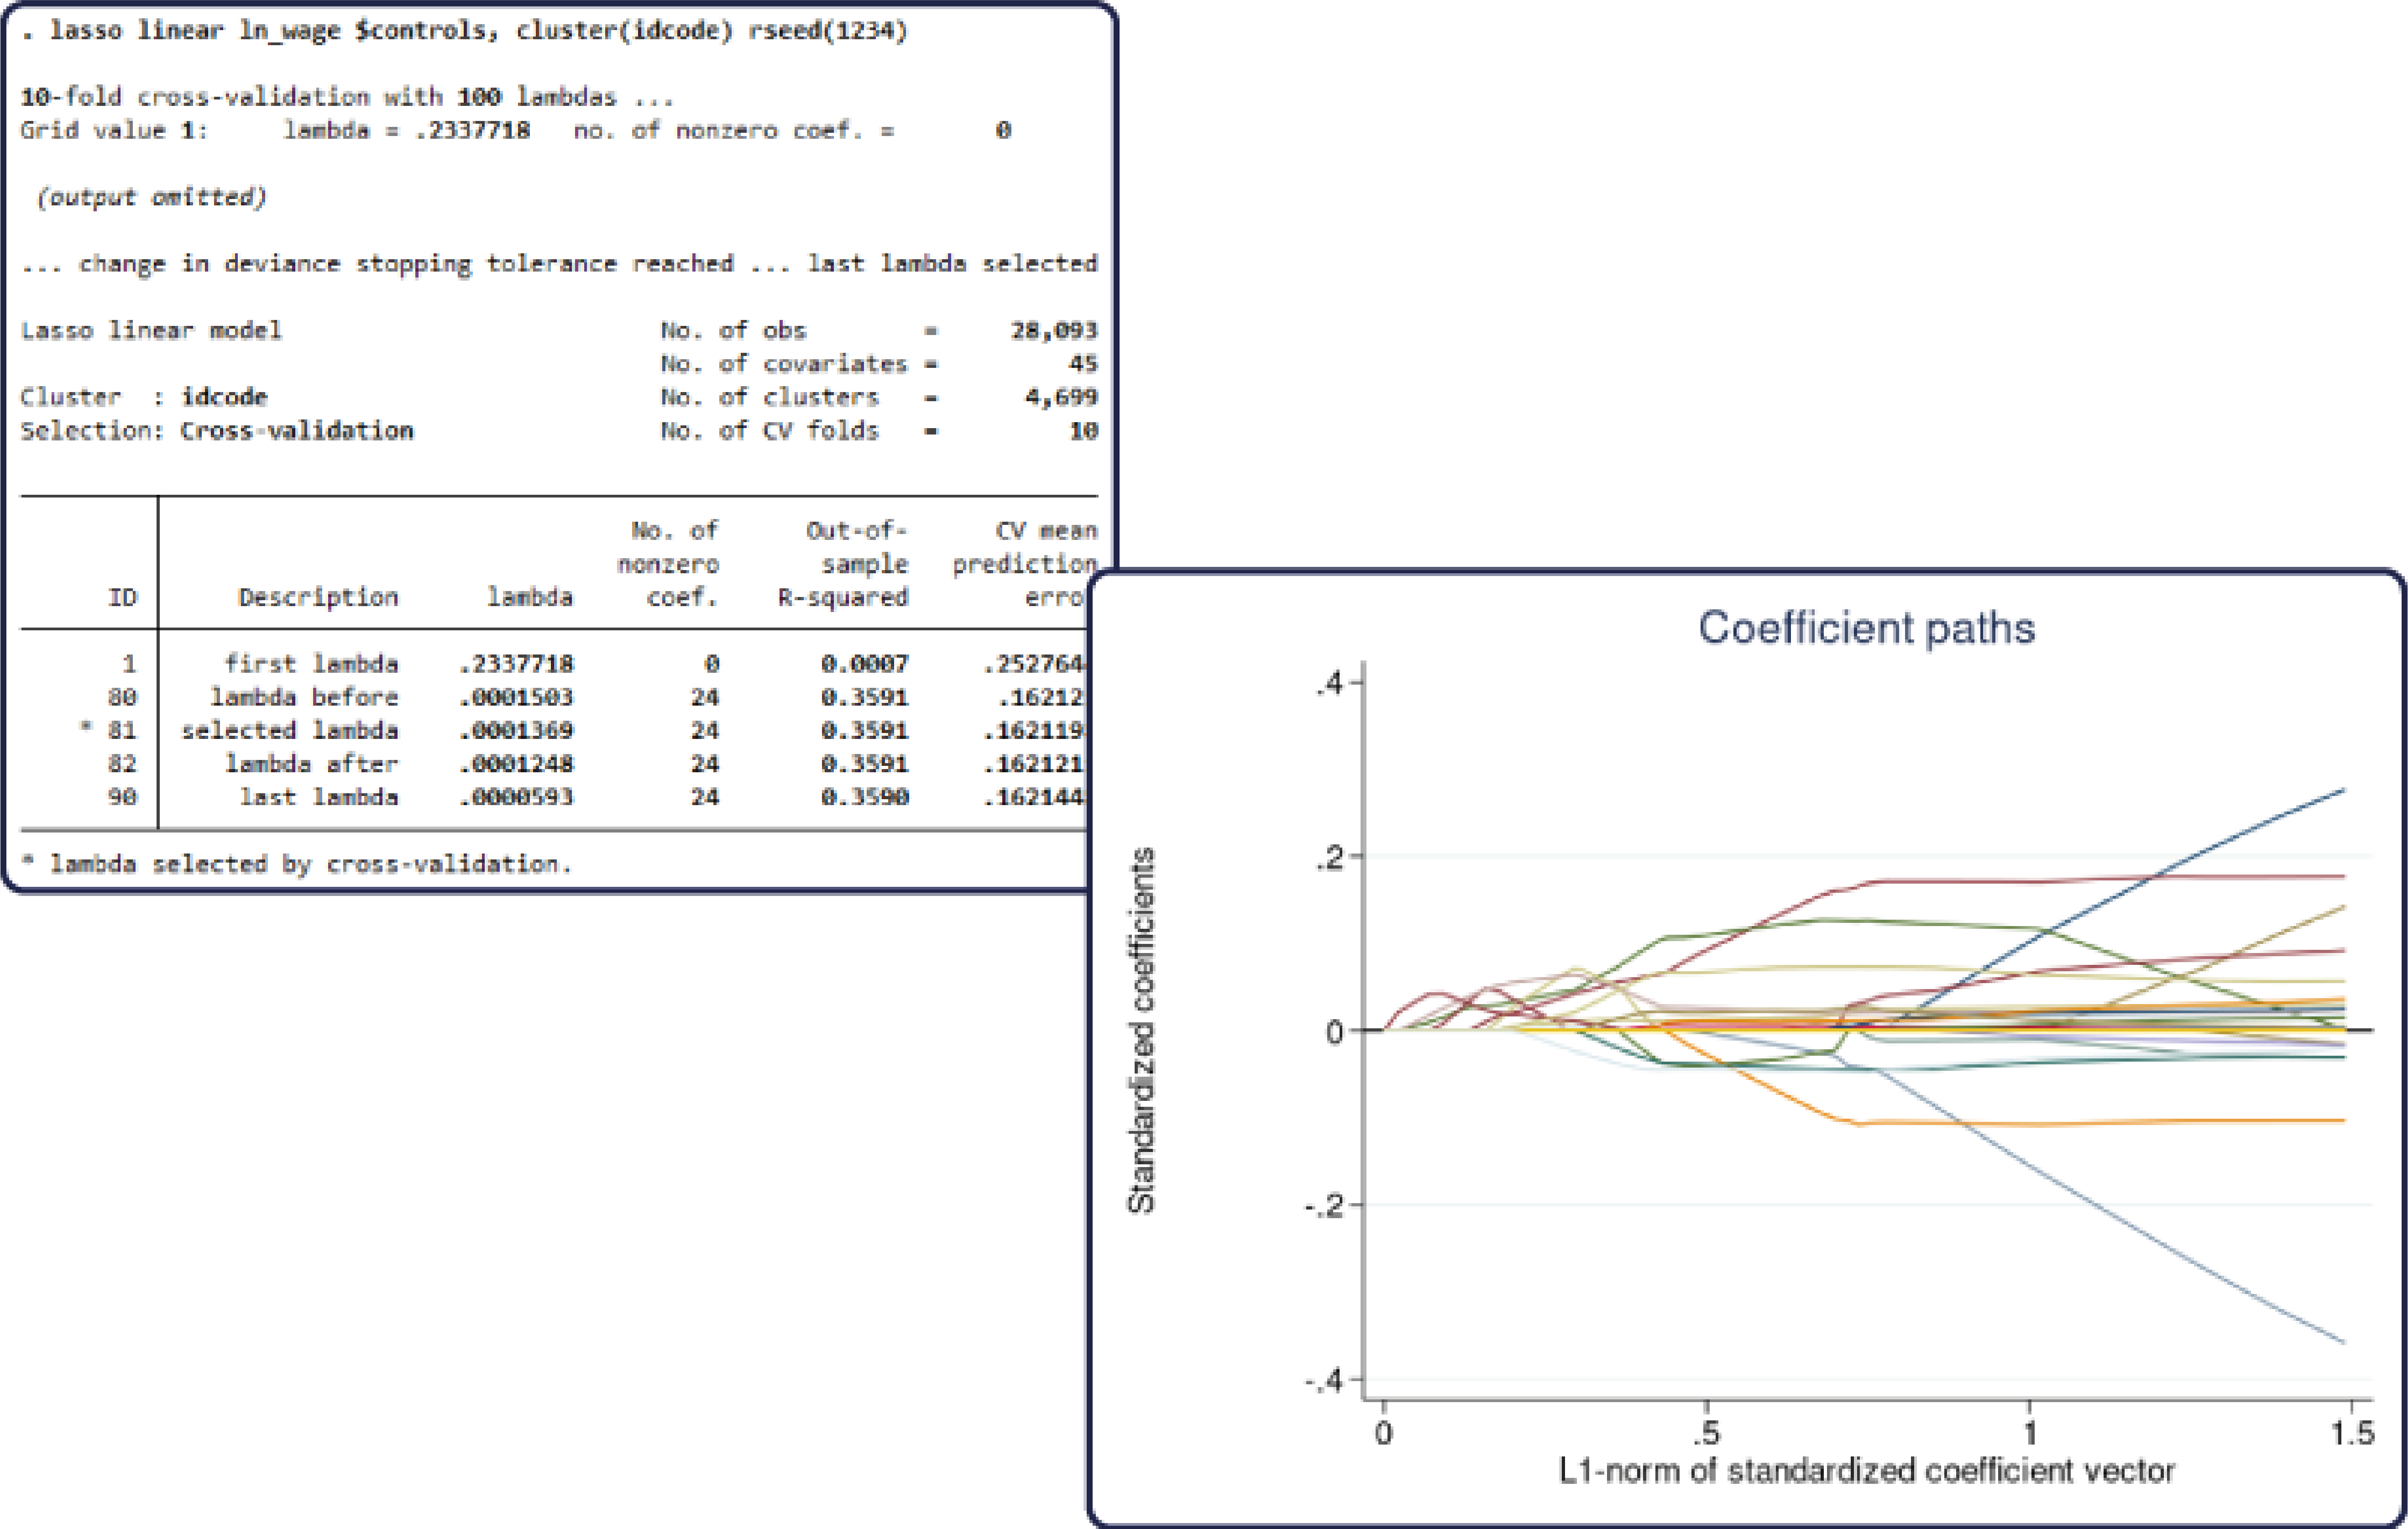
Task: Click ID 90 in the table
Action: coord(122,797)
